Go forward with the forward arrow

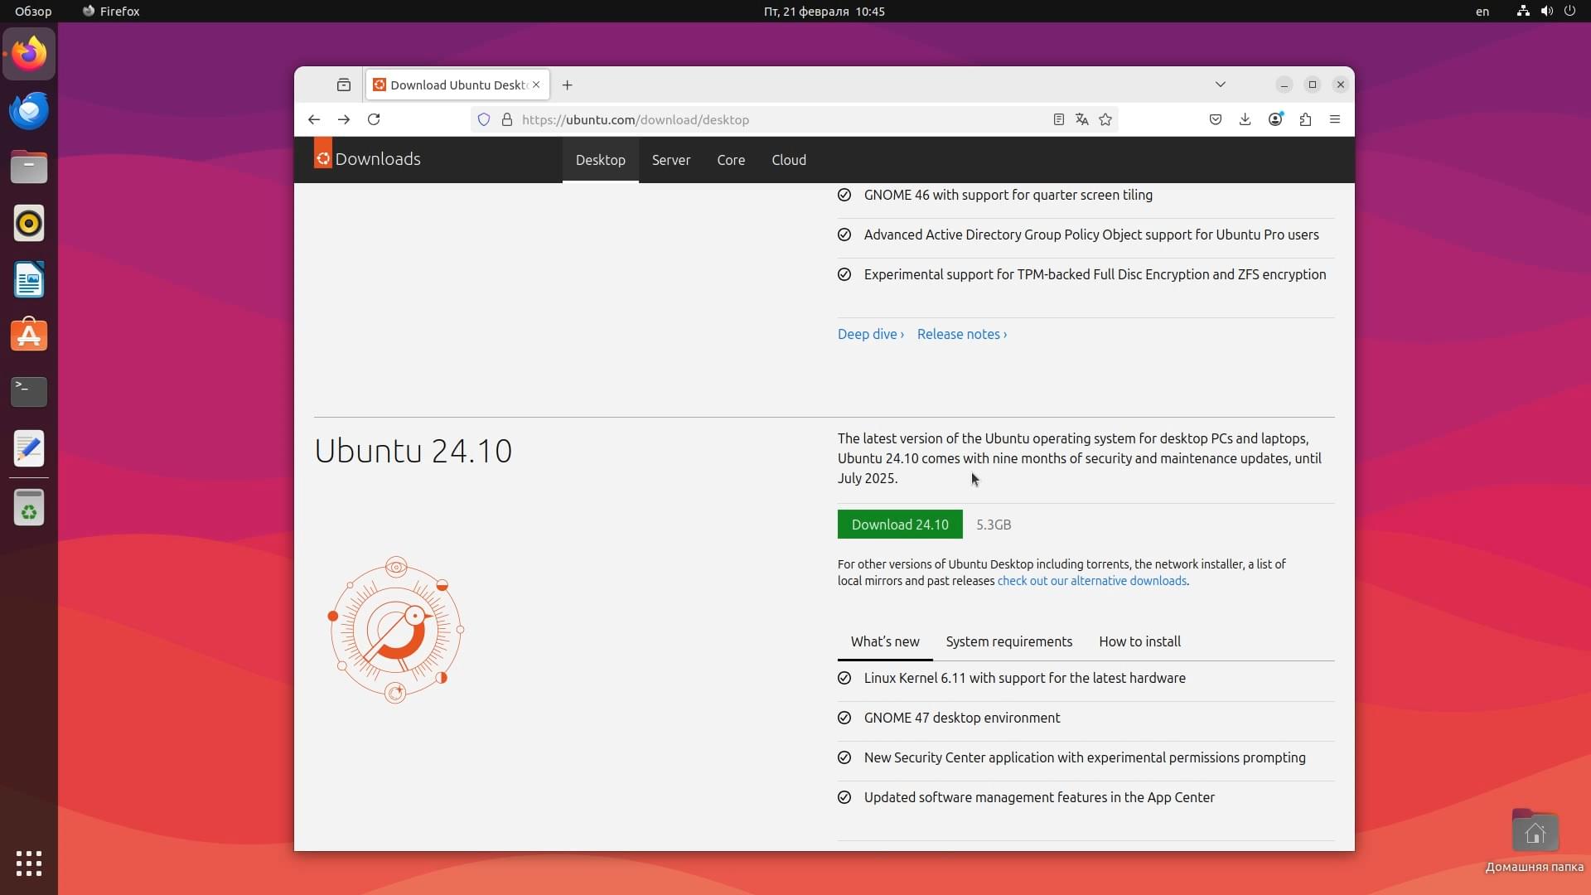(344, 119)
